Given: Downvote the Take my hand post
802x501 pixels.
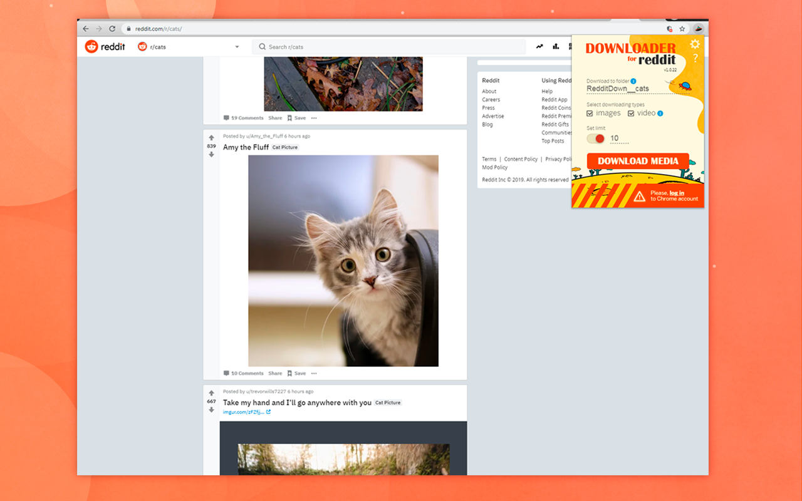Looking at the screenshot, I should coord(211,410).
